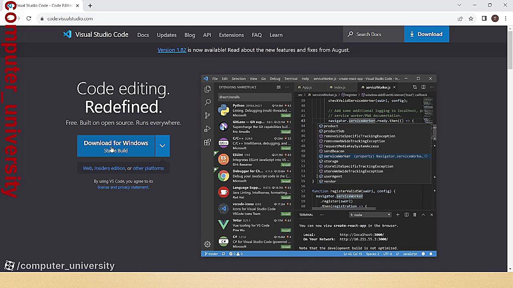Select Extensions icon in editor activity bar
The height and width of the screenshot is (288, 513).
[x=207, y=142]
